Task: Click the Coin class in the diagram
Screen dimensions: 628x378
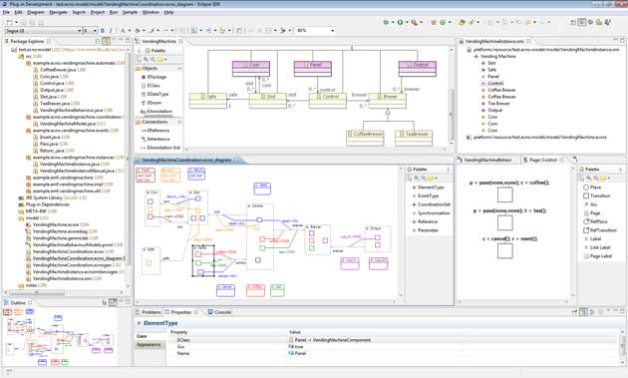Action: pyautogui.click(x=251, y=69)
